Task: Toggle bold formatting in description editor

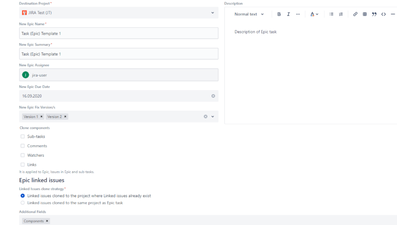Action: tap(279, 14)
